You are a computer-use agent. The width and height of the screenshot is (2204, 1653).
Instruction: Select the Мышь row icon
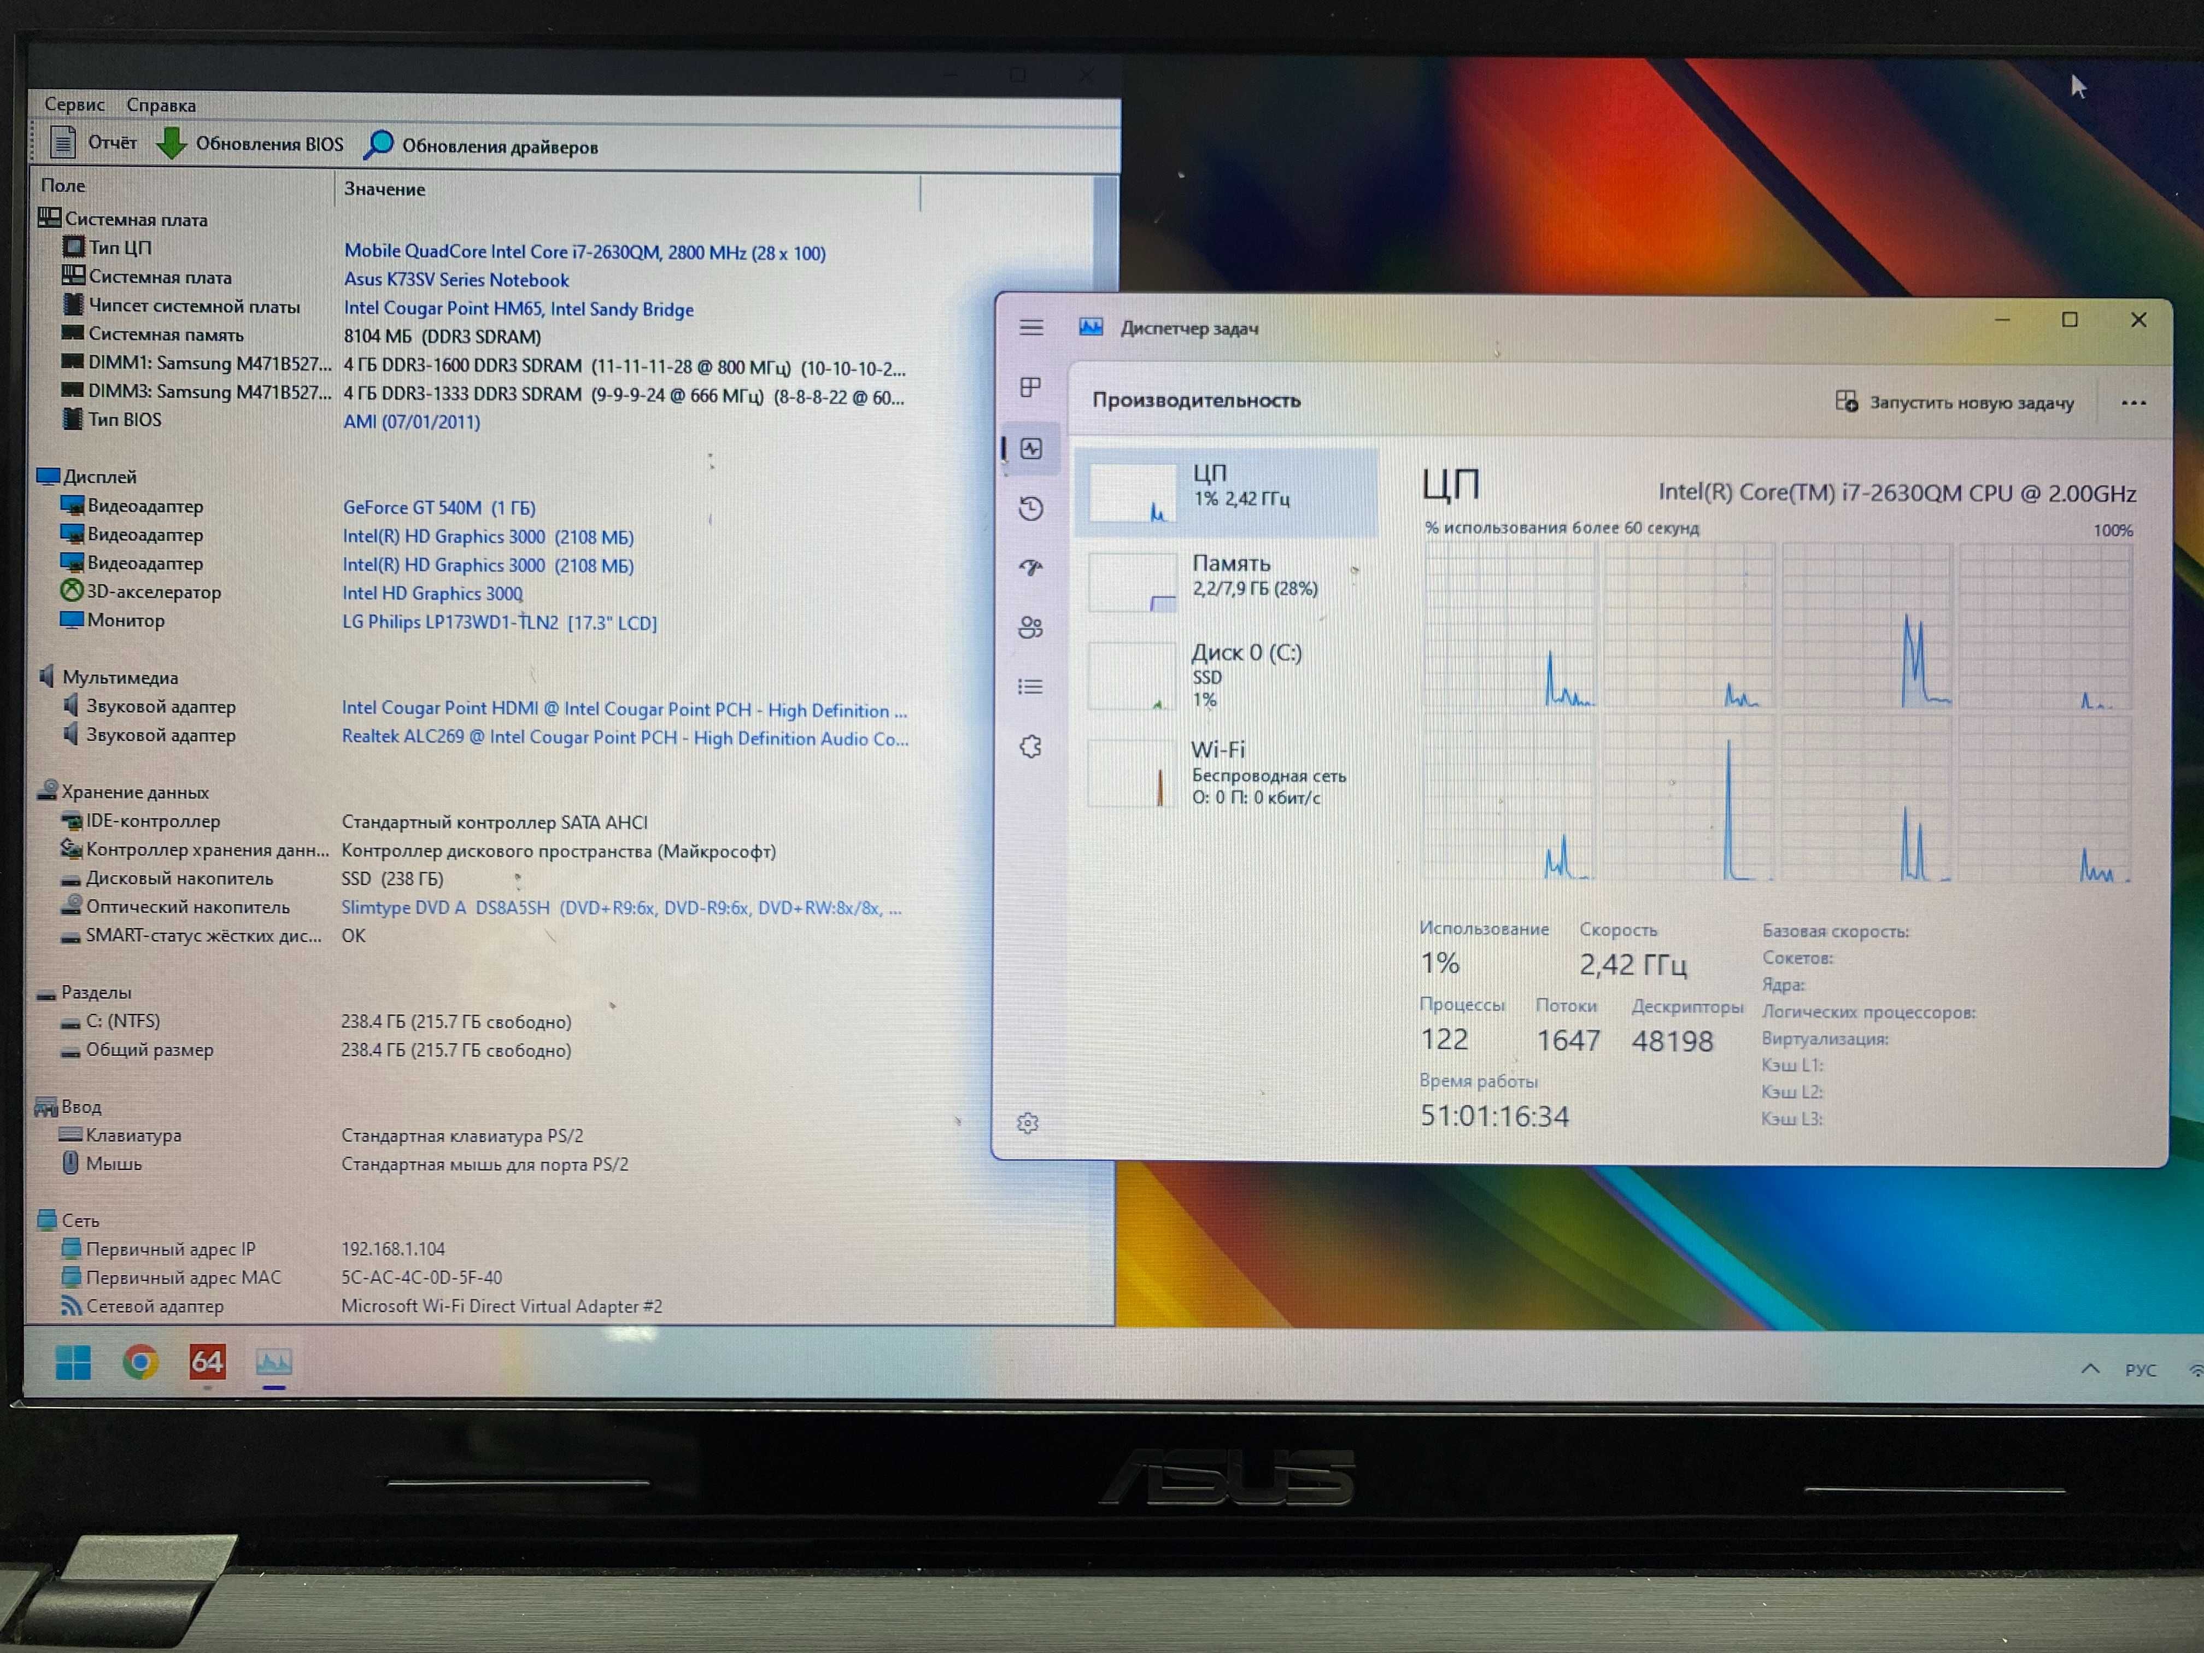pos(70,1163)
